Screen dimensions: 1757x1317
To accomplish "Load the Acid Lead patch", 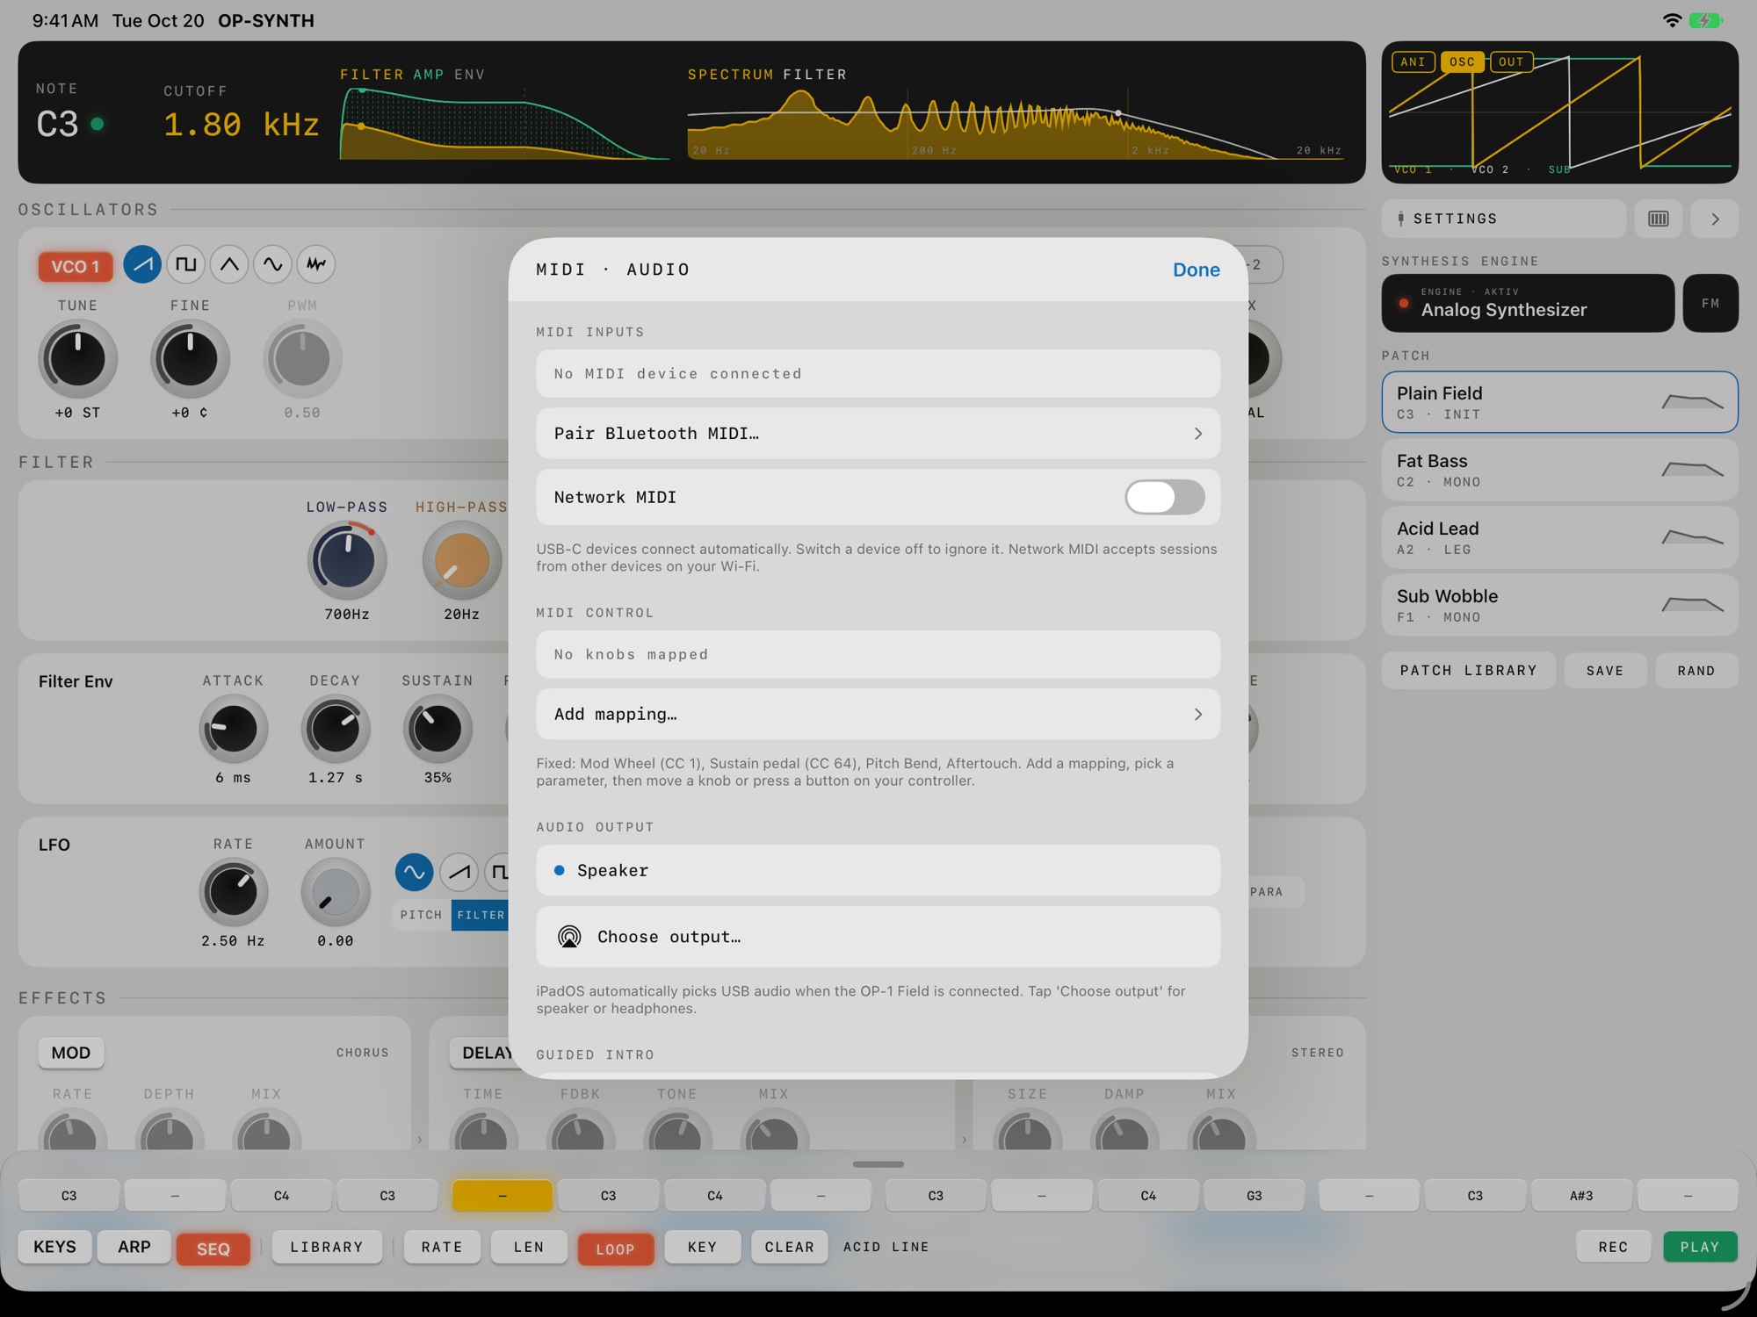I will point(1559,537).
